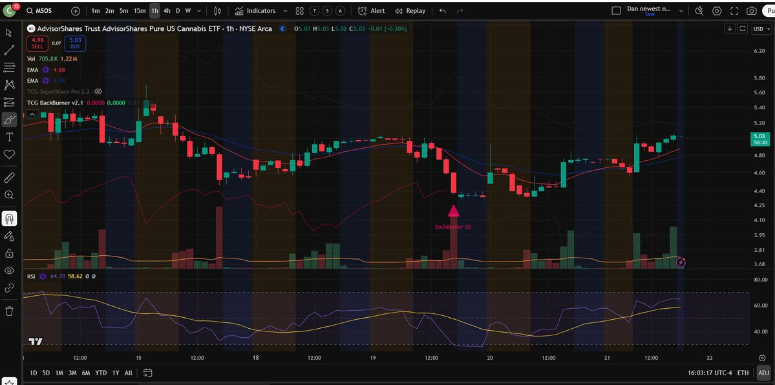Collapse the indicator legend chevron
775x385 pixels.
click(x=32, y=114)
